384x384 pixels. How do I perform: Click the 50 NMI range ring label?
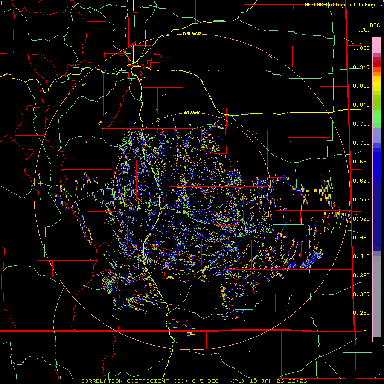pos(192,113)
